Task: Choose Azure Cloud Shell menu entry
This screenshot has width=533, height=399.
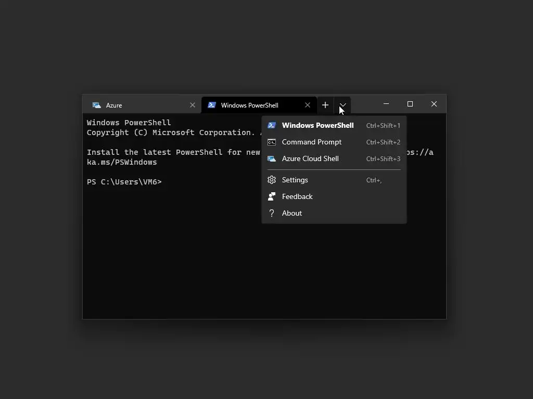Action: coord(334,158)
